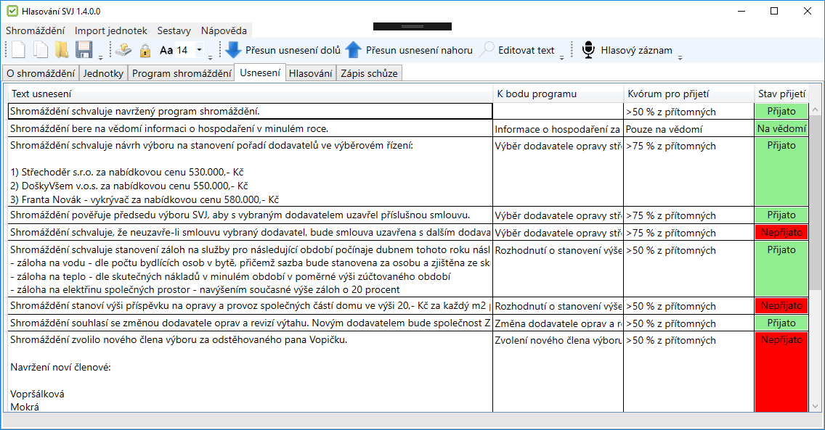Select resolution about 'změnou dodavatele oprav a revizí výtahu'

251,323
